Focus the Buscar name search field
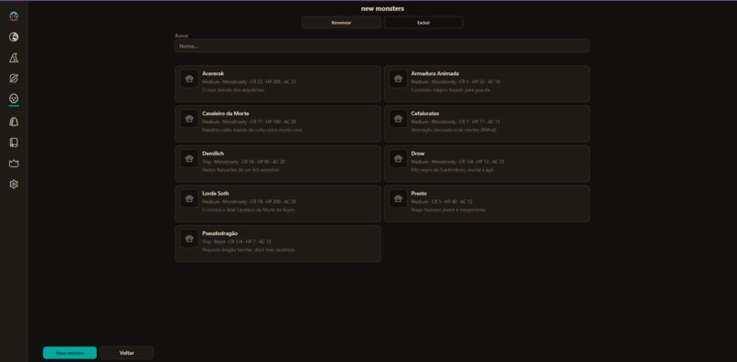This screenshot has height=362, width=737. point(382,46)
